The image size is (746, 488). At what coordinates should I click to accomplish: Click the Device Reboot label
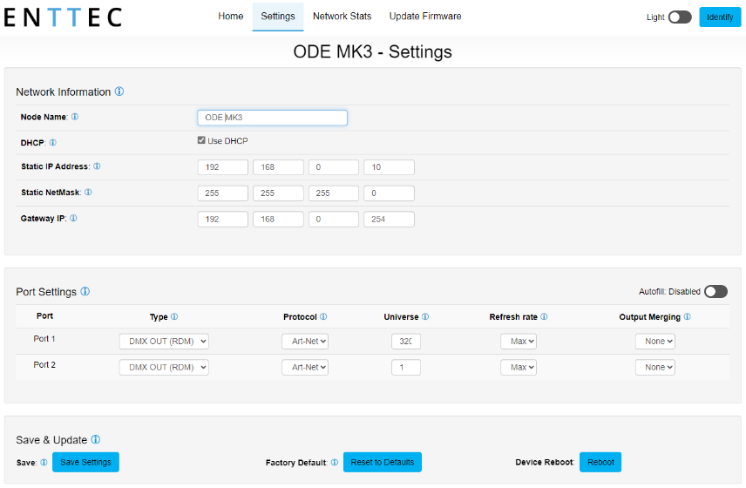tap(545, 462)
